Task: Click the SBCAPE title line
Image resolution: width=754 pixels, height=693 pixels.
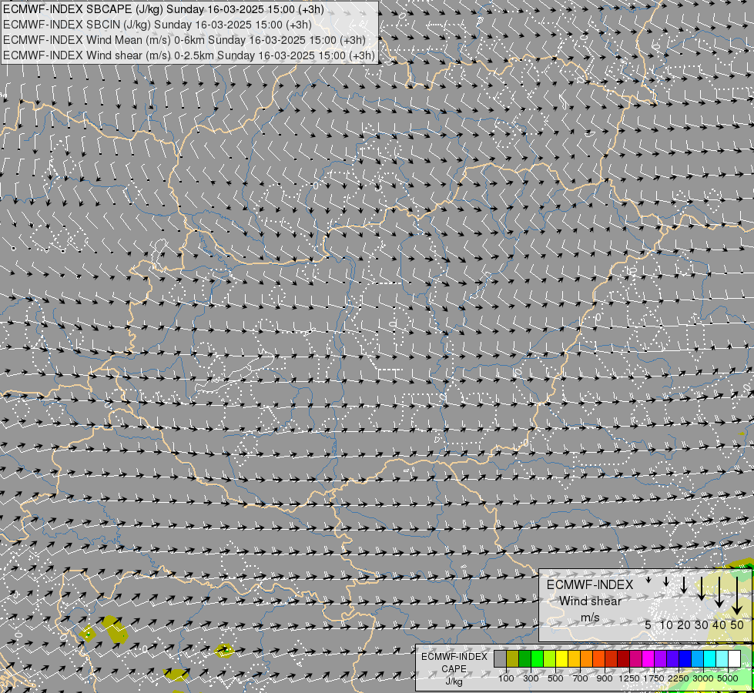Action: click(163, 9)
